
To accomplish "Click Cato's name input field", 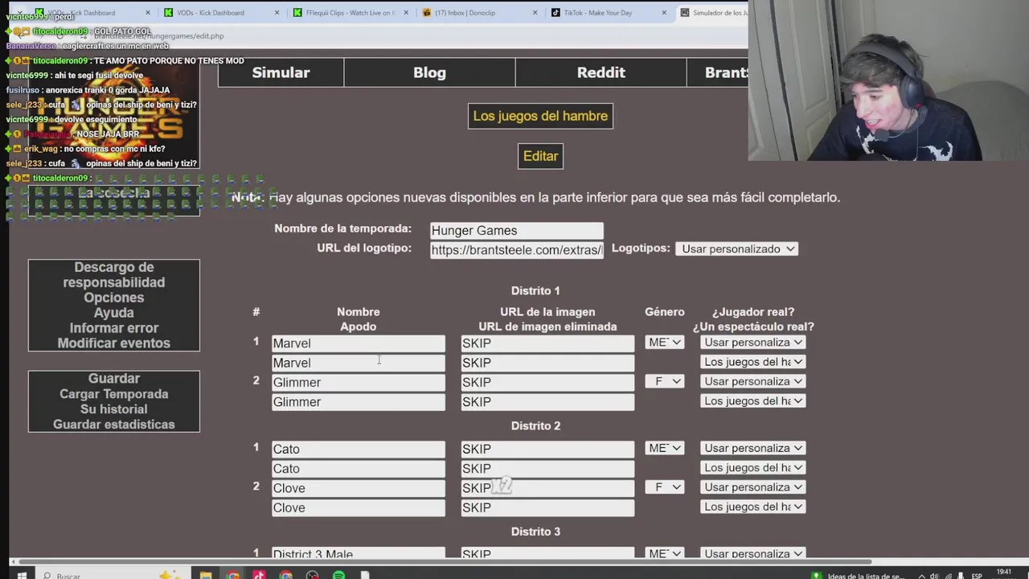I will (x=358, y=450).
